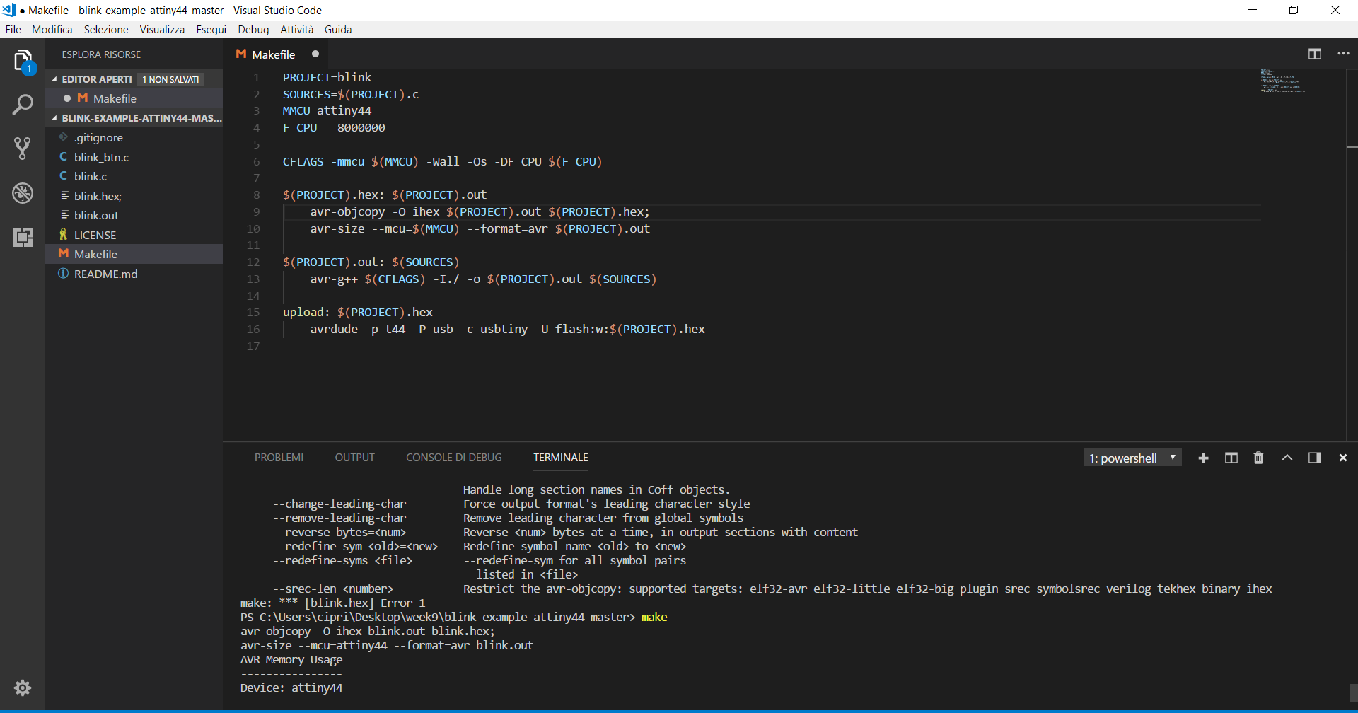
Task: Split the terminal panel
Action: (x=1231, y=458)
